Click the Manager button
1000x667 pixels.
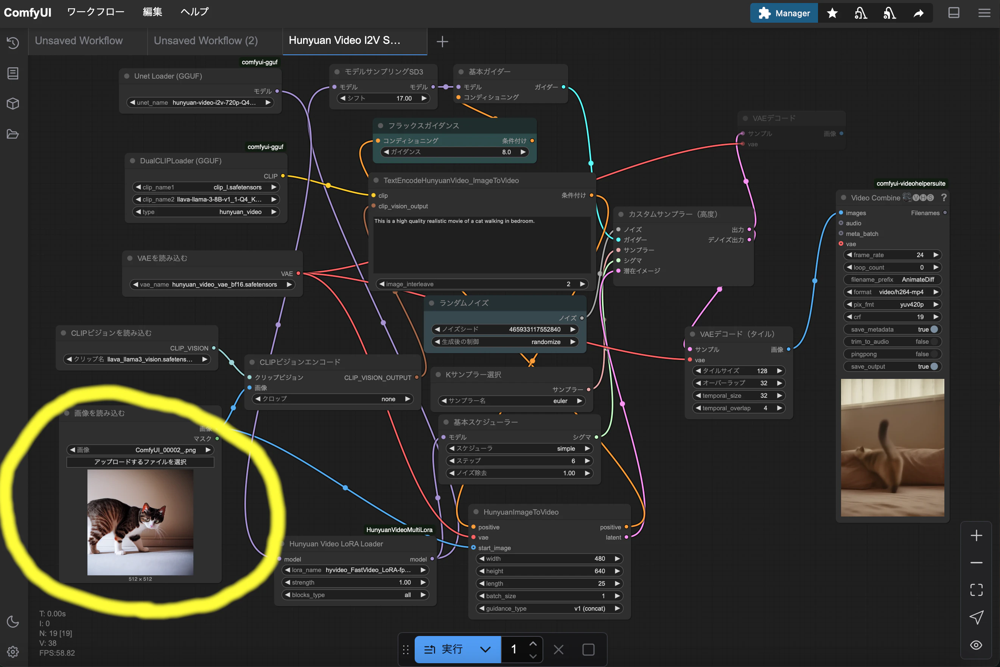(784, 13)
